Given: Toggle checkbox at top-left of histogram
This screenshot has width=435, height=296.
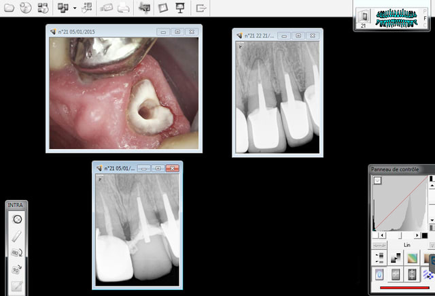Looking at the screenshot, I should pyautogui.click(x=377, y=180).
